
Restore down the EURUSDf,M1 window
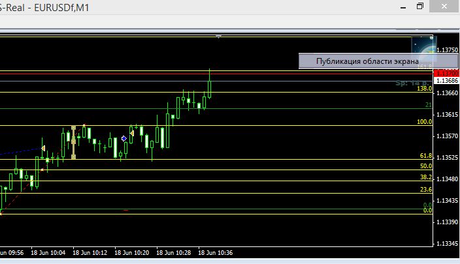pos(420,6)
